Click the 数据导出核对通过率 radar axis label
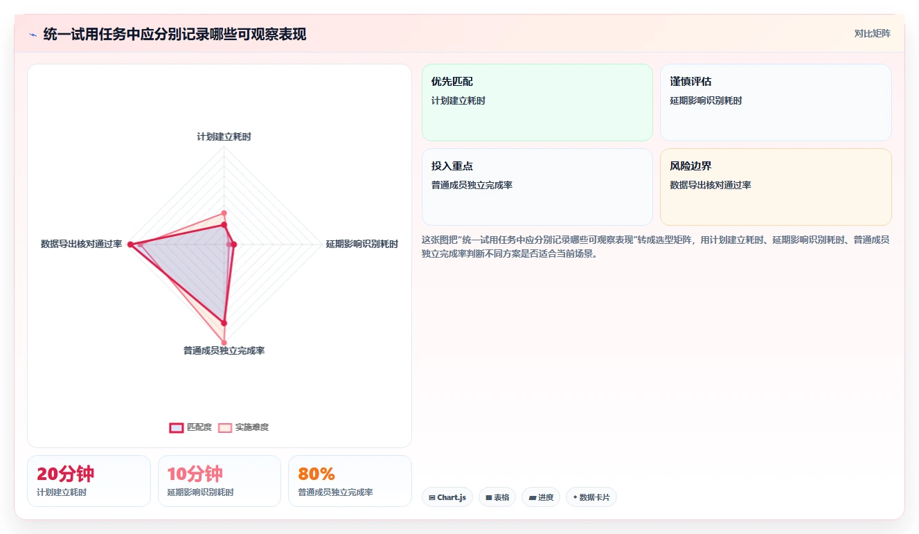The height and width of the screenshot is (534, 919). [x=82, y=244]
